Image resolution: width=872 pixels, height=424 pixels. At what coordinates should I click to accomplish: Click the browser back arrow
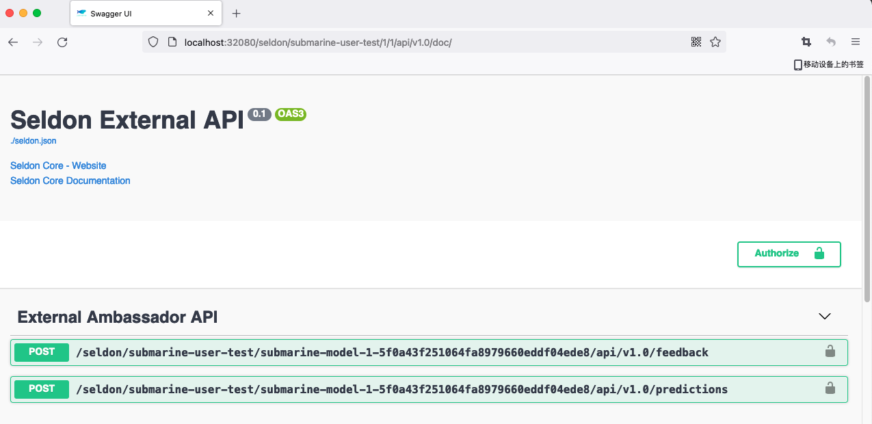coord(13,42)
